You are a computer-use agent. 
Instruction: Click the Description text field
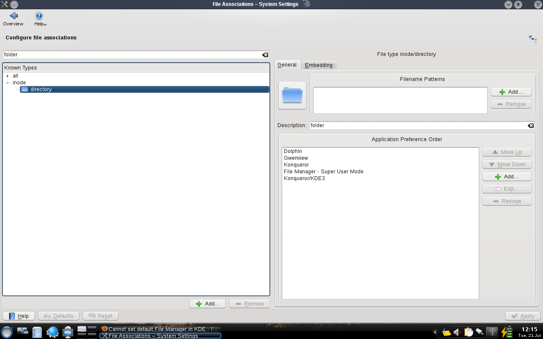418,125
